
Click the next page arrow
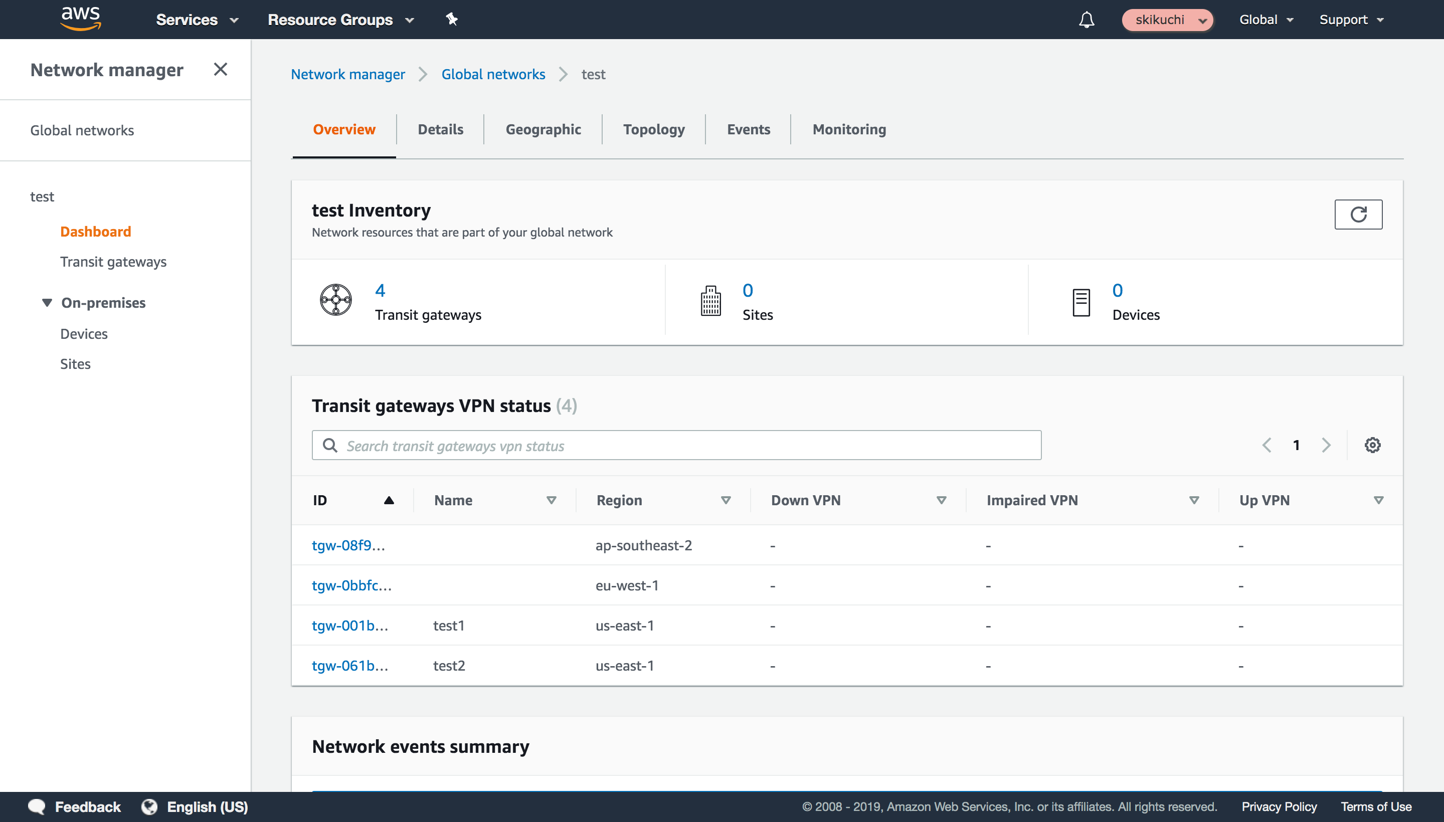pyautogui.click(x=1327, y=445)
